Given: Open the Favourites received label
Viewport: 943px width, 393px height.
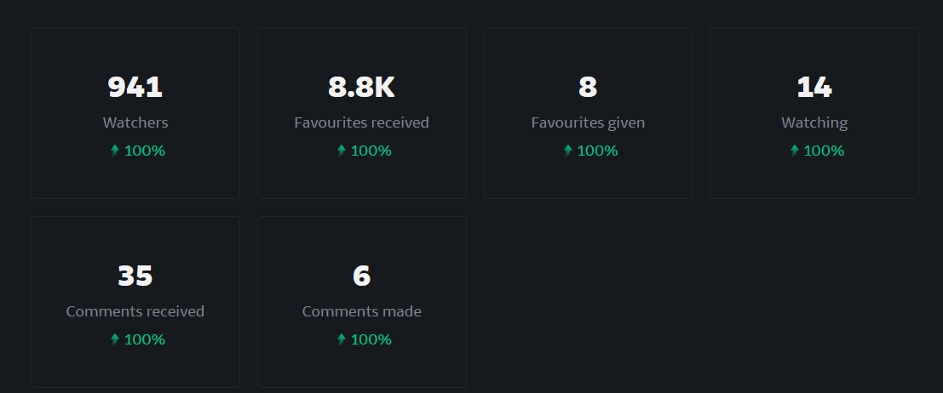Looking at the screenshot, I should 361,122.
